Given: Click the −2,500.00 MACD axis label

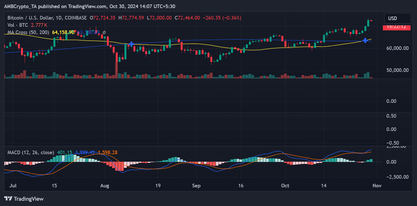Looking at the screenshot, I should click(x=397, y=177).
